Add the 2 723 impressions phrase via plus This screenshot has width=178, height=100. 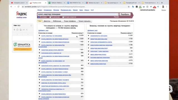click(x=88, y=64)
